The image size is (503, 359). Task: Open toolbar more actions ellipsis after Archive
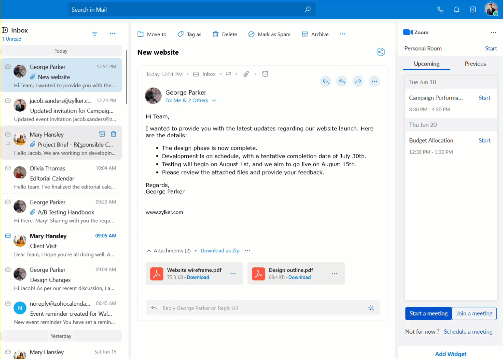(x=342, y=34)
